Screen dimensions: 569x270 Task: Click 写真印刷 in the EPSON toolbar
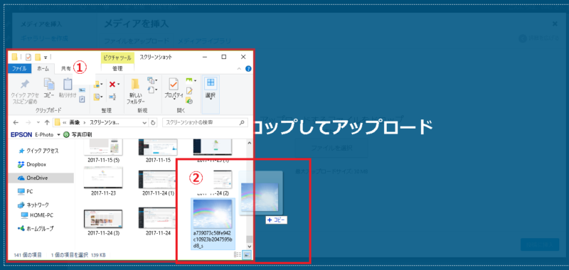[x=81, y=134]
